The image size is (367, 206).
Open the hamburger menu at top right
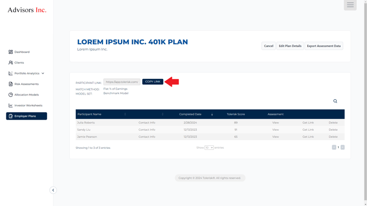[350, 5]
